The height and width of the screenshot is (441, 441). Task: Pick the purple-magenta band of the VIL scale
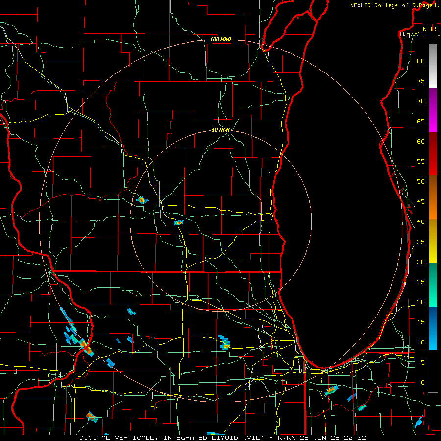click(x=433, y=110)
